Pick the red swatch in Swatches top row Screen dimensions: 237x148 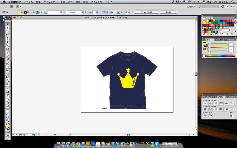(212, 21)
